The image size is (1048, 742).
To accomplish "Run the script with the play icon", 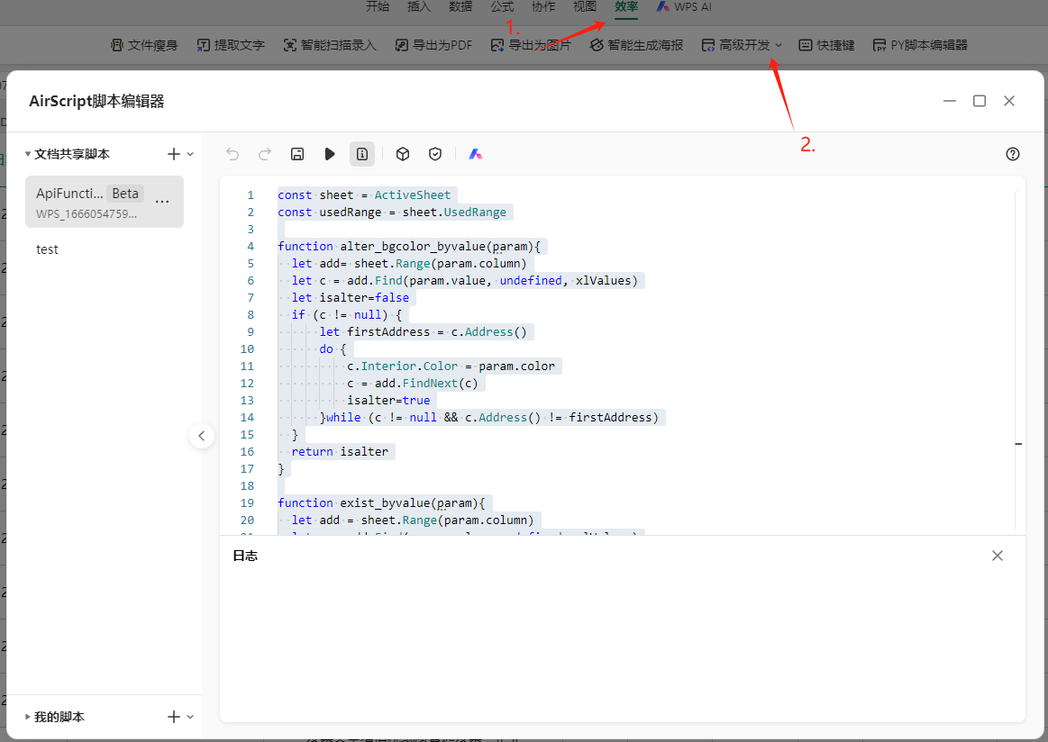I will tap(330, 154).
